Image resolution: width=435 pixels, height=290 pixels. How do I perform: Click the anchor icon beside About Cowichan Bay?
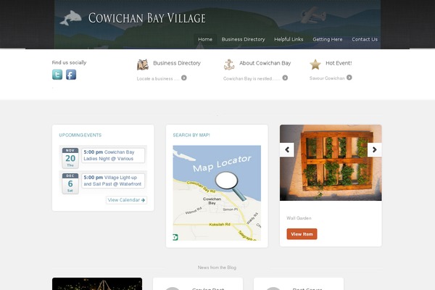point(229,65)
